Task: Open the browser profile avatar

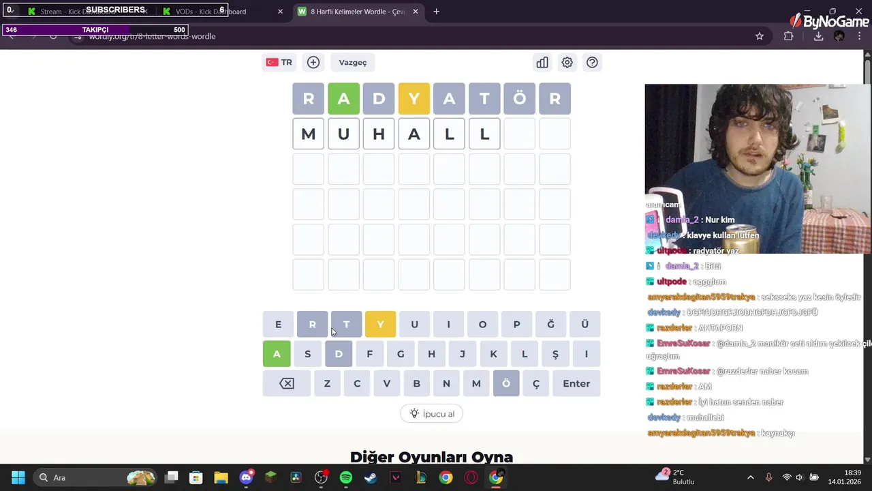Action: click(839, 36)
